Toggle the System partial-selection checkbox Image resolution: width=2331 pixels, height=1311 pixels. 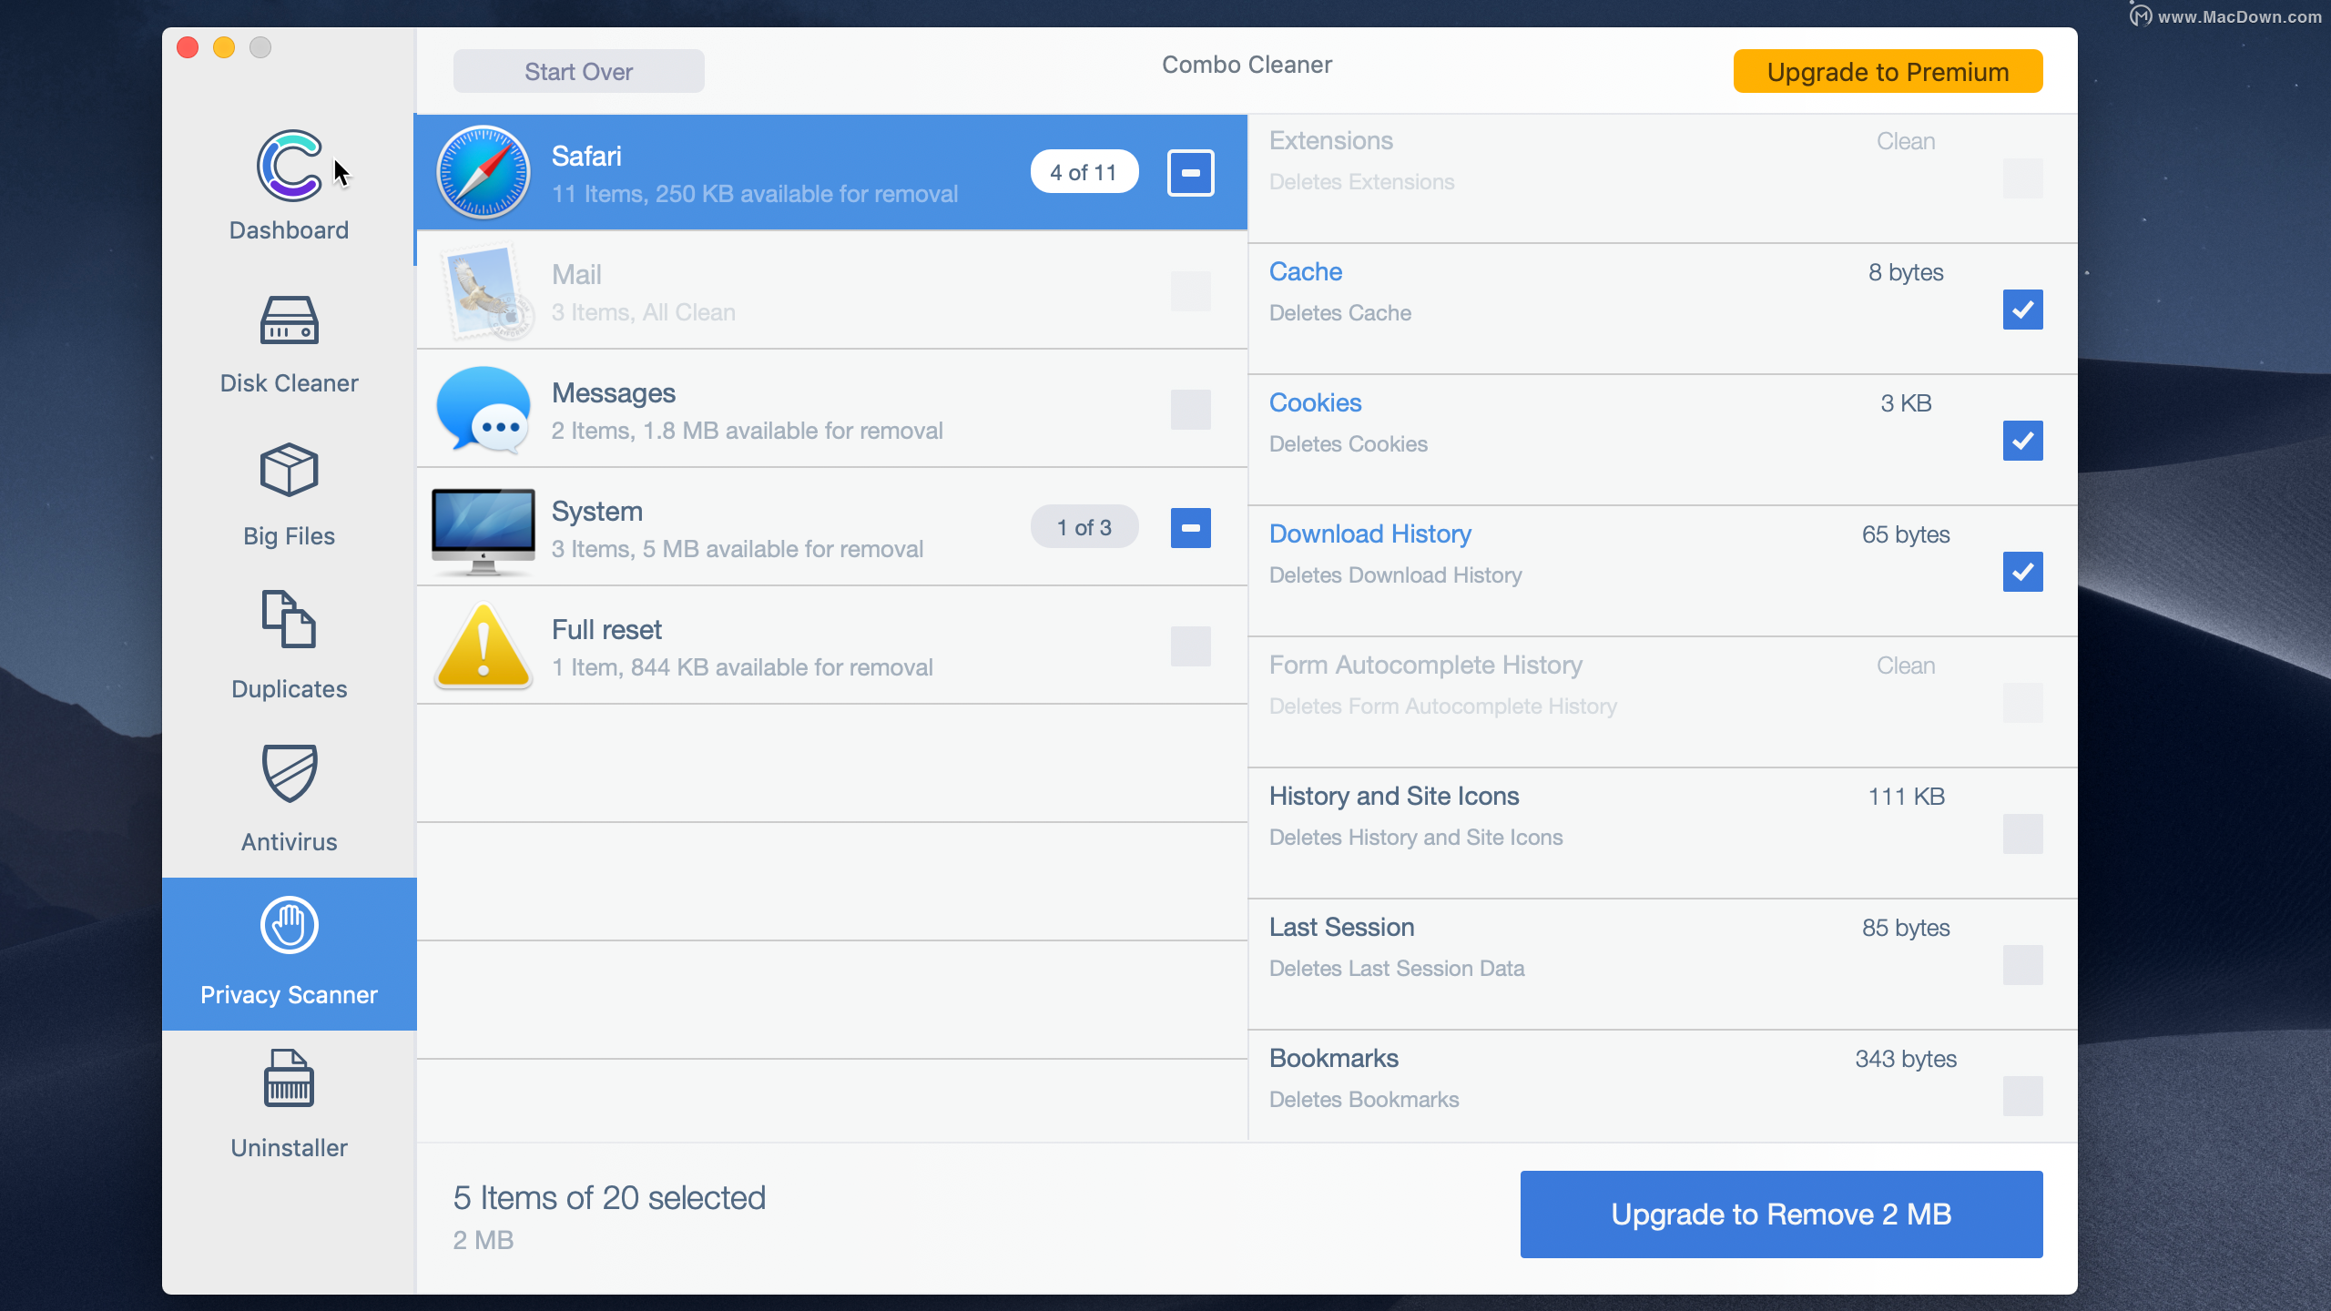(1191, 528)
